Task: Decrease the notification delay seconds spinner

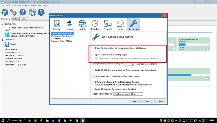Action: 133,65
